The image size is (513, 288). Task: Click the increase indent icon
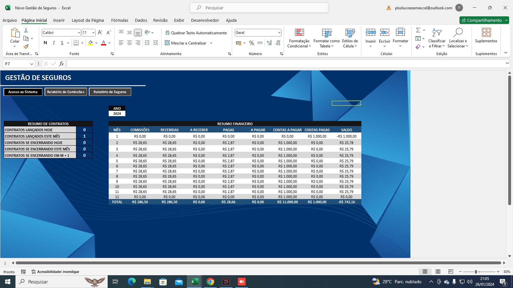156,43
